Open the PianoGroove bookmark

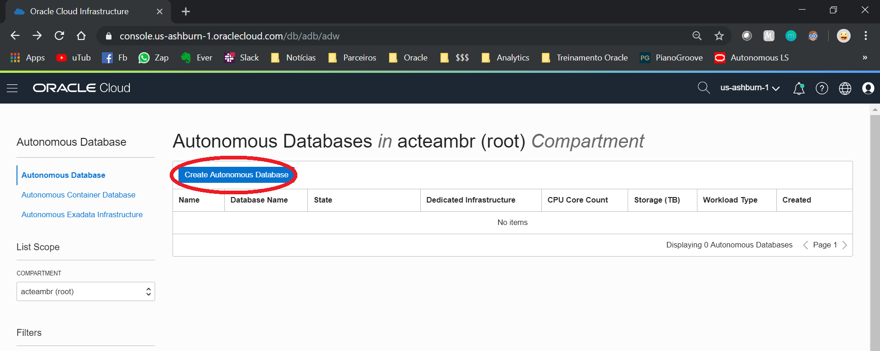tap(672, 58)
